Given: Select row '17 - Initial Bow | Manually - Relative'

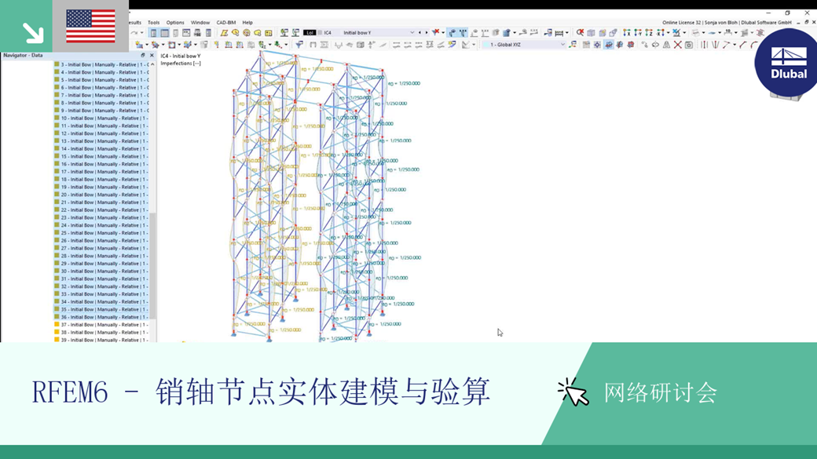Looking at the screenshot, I should pyautogui.click(x=104, y=172).
